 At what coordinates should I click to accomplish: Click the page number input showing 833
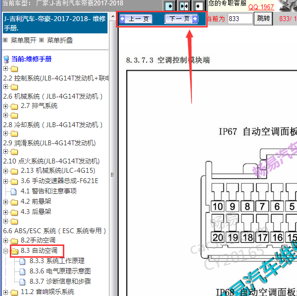240,19
